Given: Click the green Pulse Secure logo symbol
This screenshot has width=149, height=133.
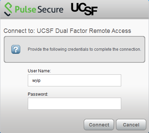Looking at the screenshot, I should tap(8, 9).
